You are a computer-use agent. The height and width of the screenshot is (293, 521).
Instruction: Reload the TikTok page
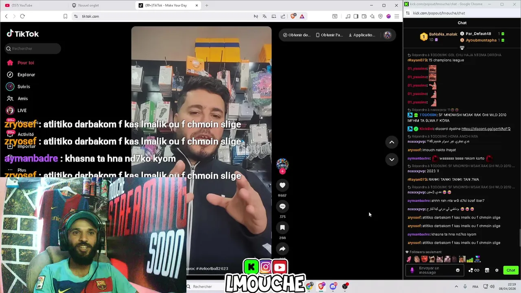point(22,16)
